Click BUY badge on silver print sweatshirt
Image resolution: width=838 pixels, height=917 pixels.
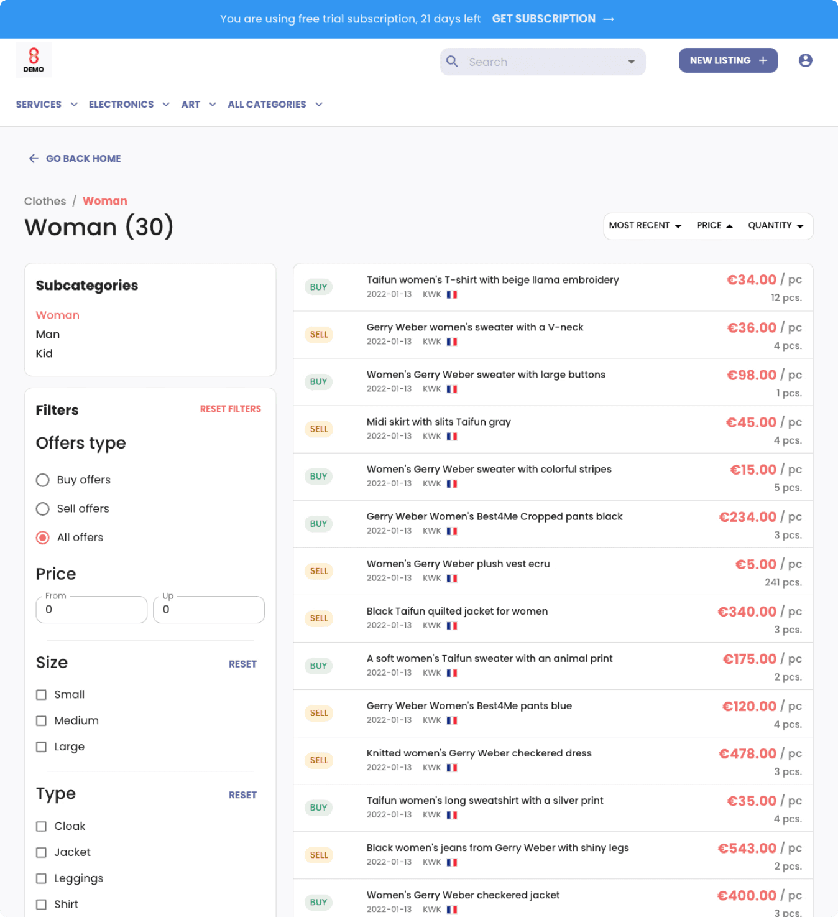click(318, 808)
